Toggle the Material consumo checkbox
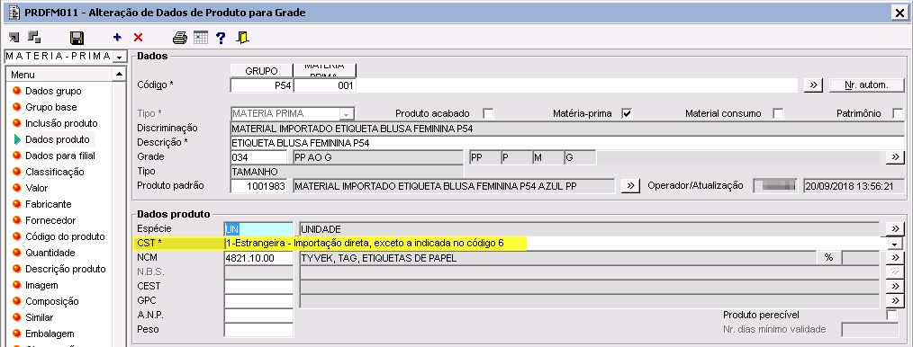The width and height of the screenshot is (913, 347). click(778, 113)
